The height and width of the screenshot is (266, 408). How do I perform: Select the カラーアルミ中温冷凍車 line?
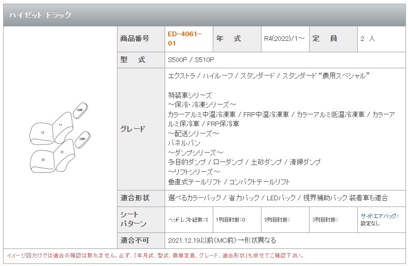281,114
